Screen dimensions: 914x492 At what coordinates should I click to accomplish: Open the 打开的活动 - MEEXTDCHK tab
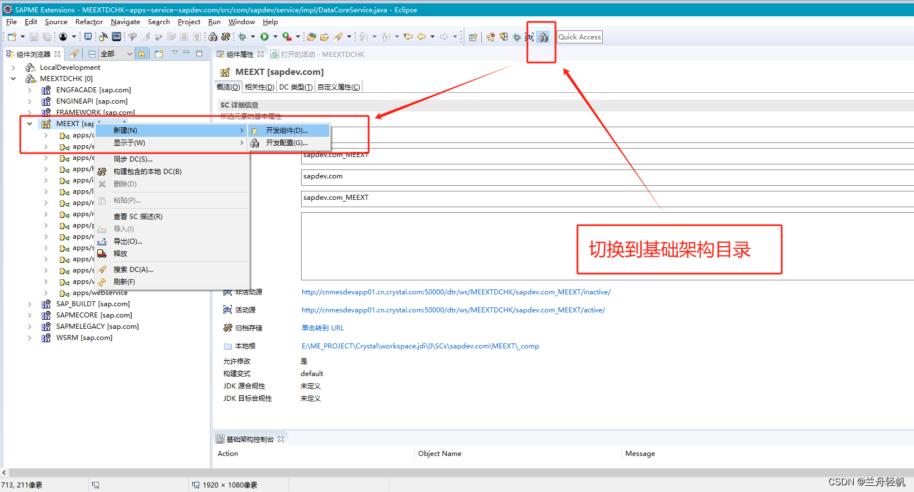tap(317, 55)
